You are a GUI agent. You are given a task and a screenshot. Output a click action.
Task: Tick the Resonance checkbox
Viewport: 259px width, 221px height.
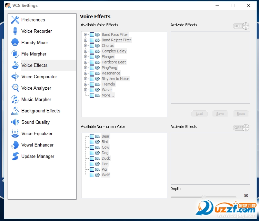pyautogui.click(x=92, y=73)
